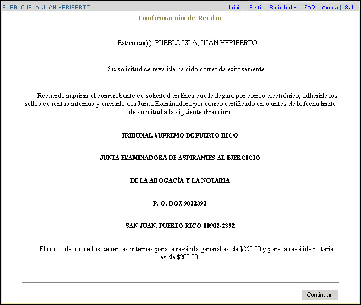Click the Confirmación de Recibo heading

click(x=180, y=18)
